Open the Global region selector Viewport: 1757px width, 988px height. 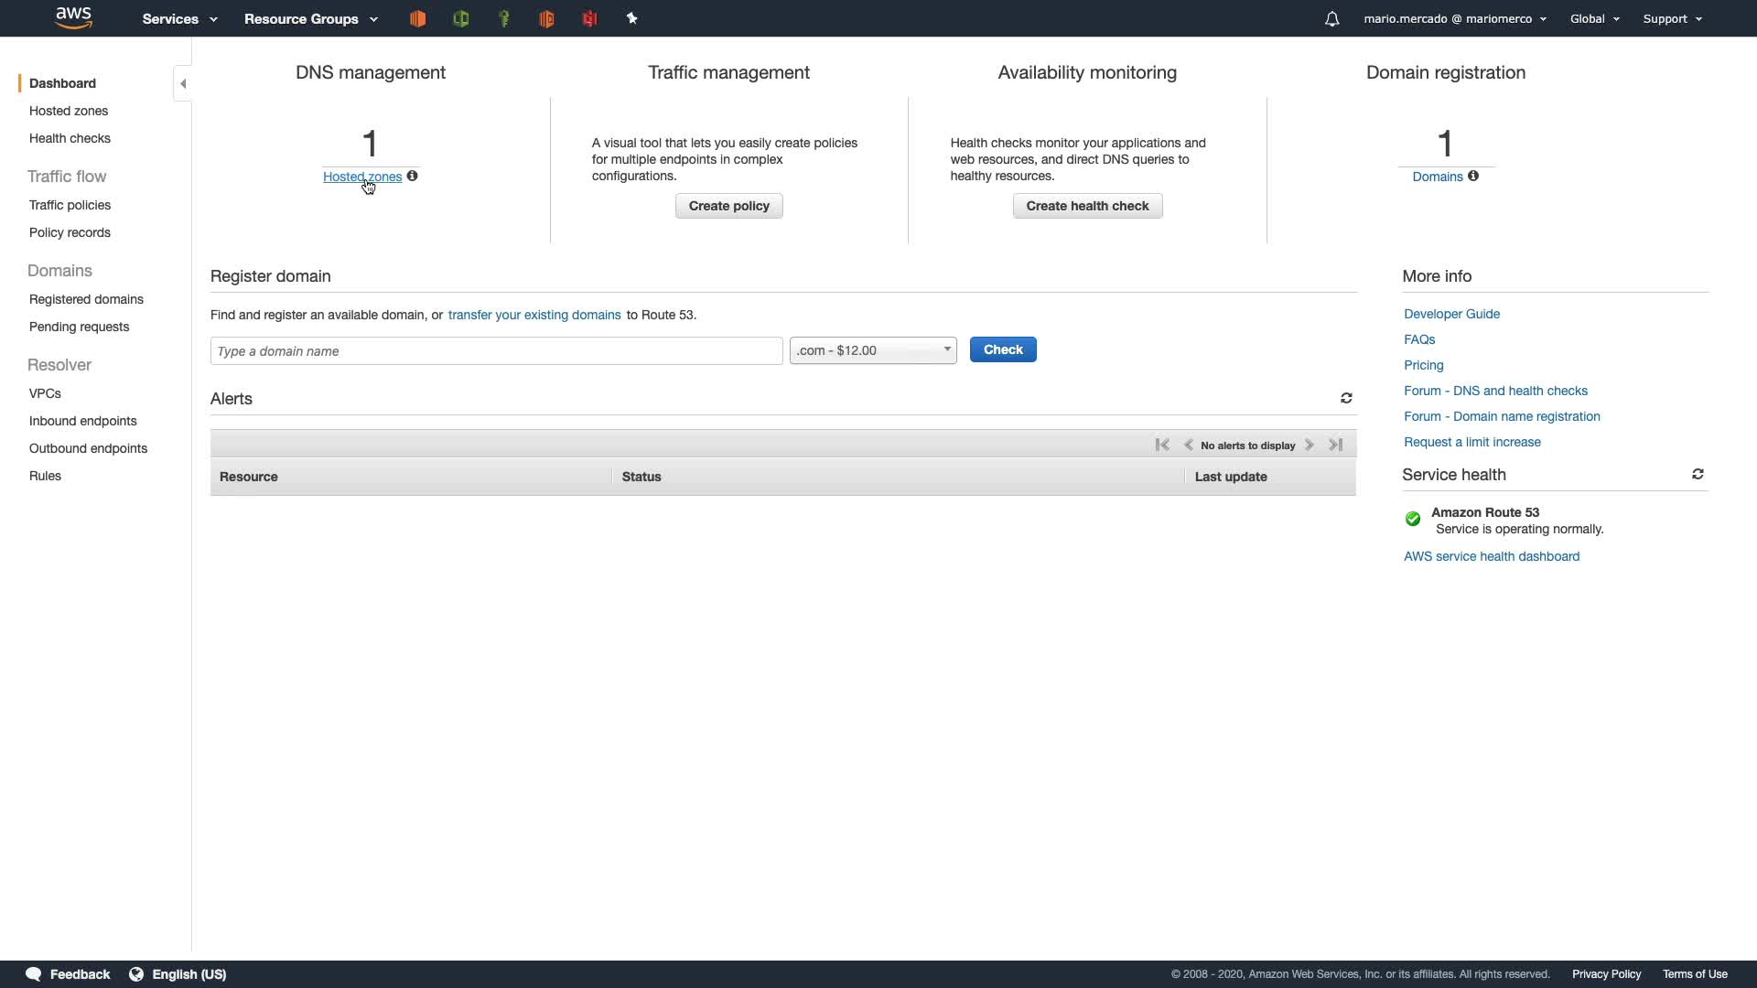[x=1594, y=18]
